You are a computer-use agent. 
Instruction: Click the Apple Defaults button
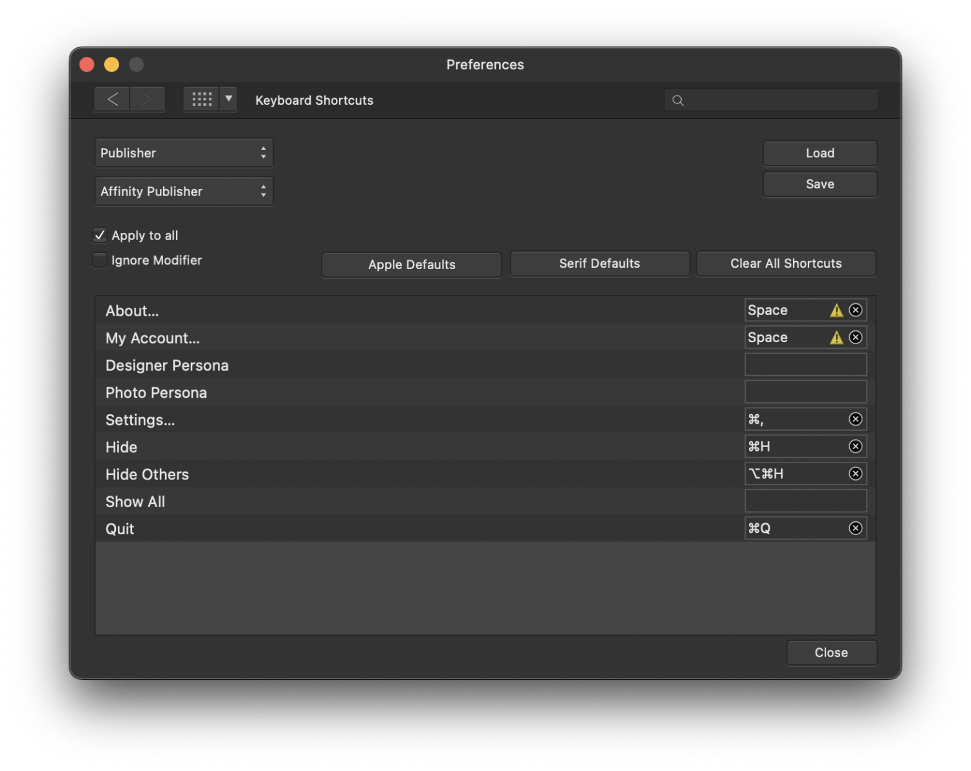[x=412, y=265]
